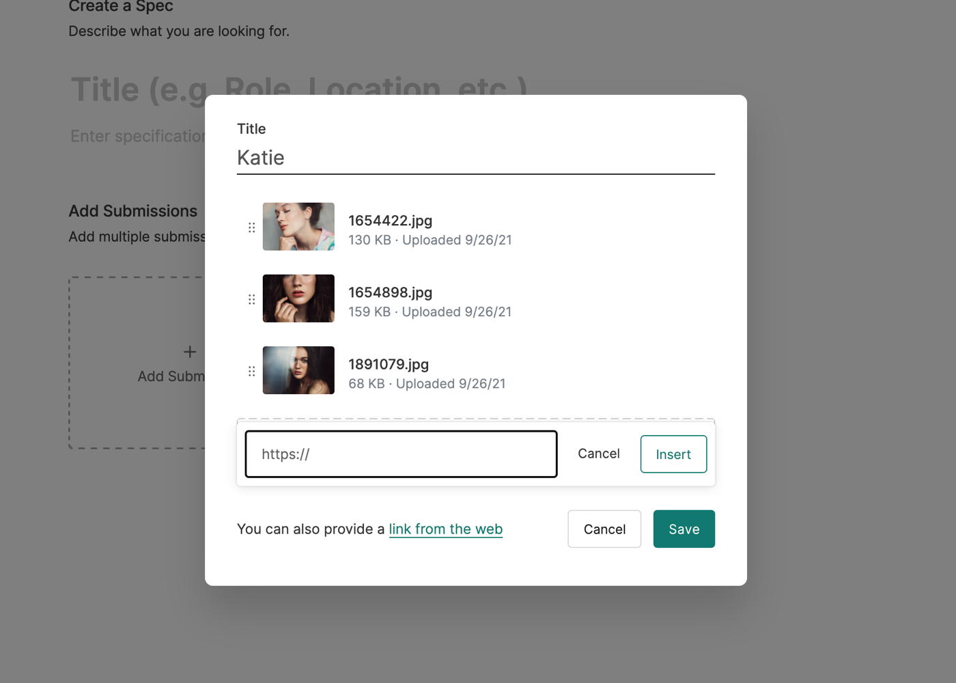Image resolution: width=956 pixels, height=683 pixels.
Task: Select the 1654422.jpg thumbnail image
Action: [x=298, y=227]
